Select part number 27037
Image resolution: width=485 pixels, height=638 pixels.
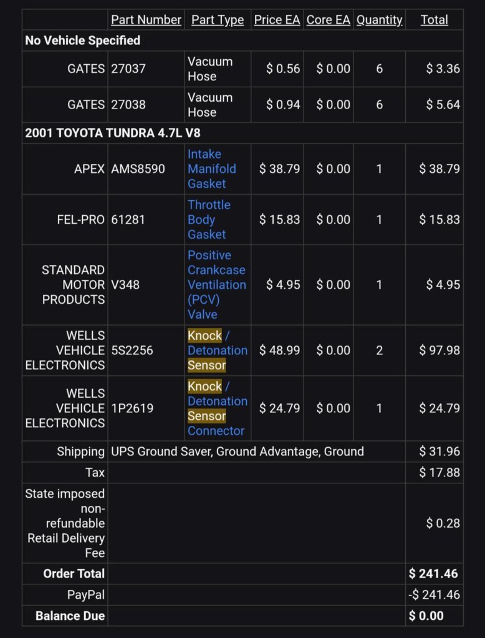tap(128, 69)
